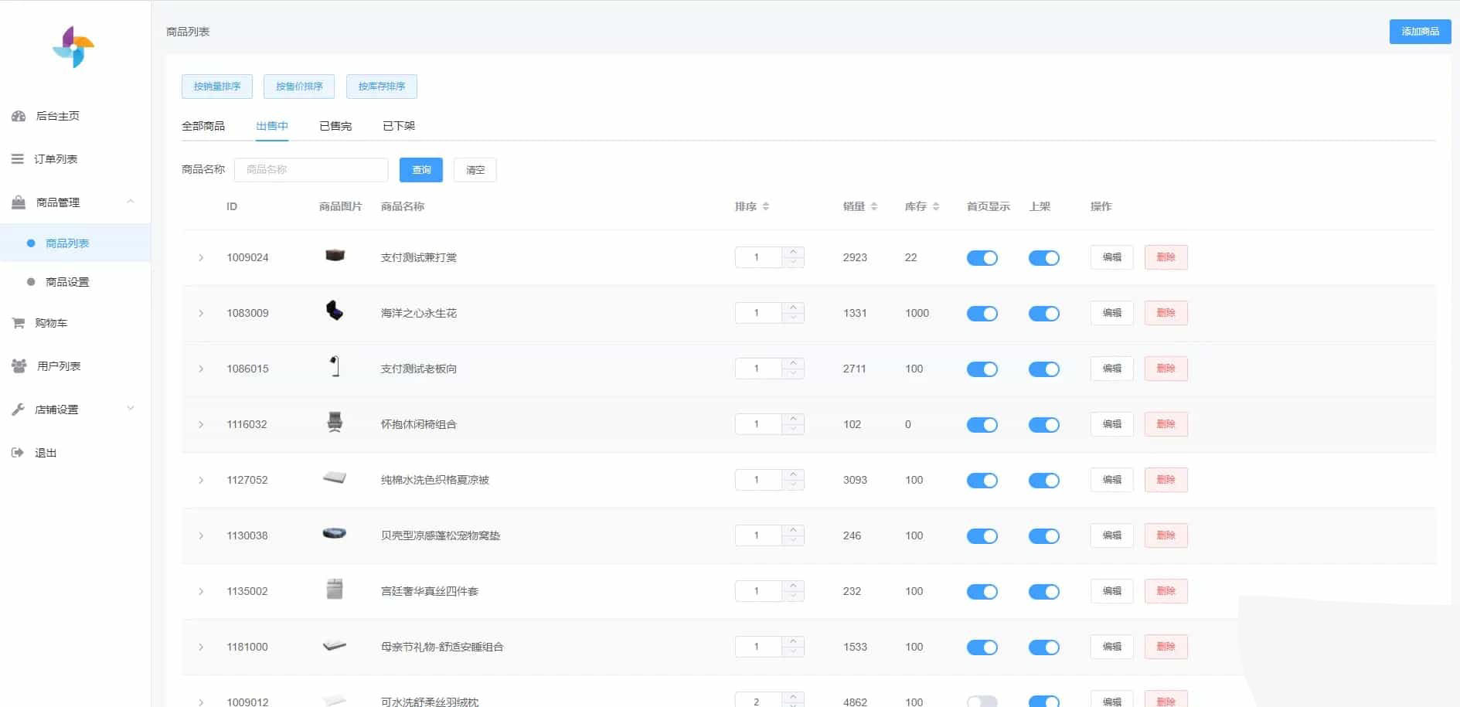1460x707 pixels.
Task: Delete product 贝壳型凉感蓬松宠物窝垫
Action: 1166,535
